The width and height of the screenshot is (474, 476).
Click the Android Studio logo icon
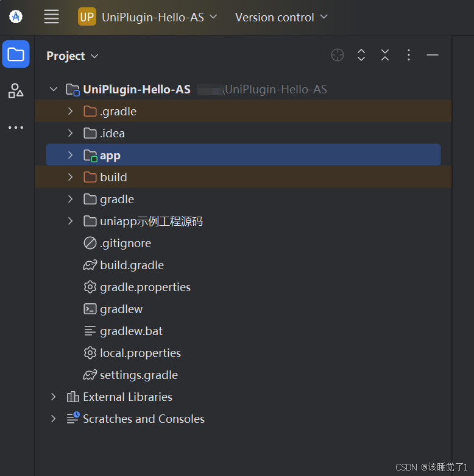click(x=16, y=16)
